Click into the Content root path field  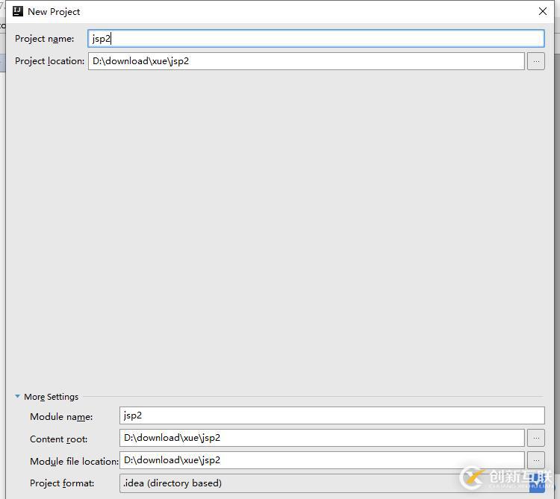322,438
